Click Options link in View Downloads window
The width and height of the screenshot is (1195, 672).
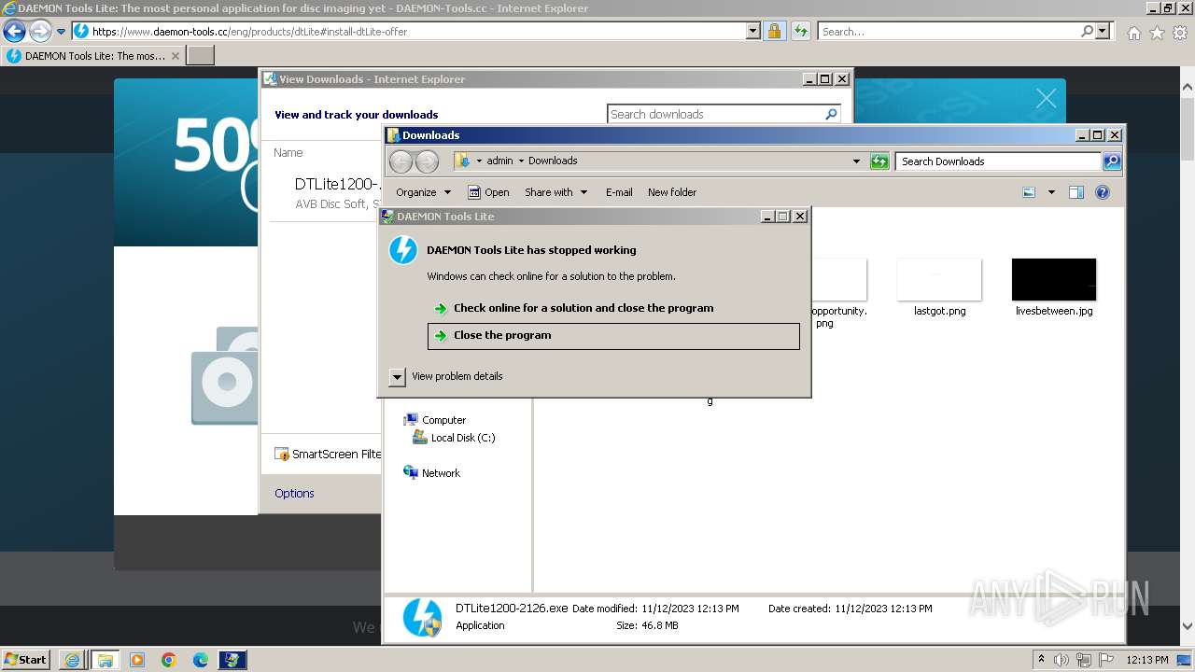pyautogui.click(x=294, y=493)
